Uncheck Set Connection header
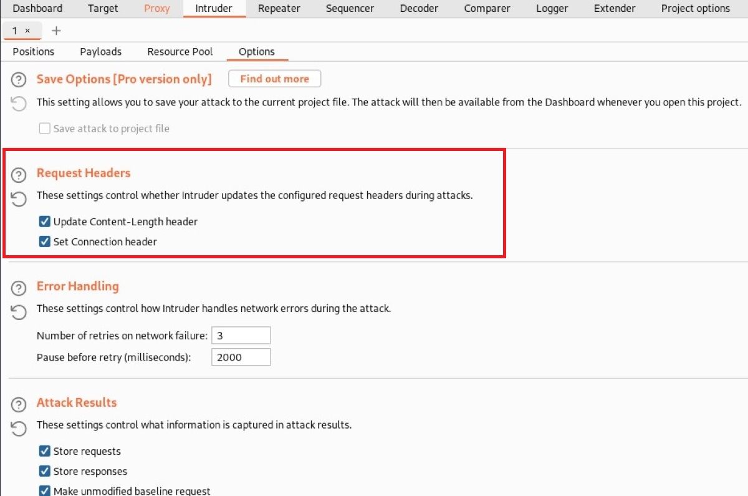This screenshot has height=496, width=748. [45, 241]
